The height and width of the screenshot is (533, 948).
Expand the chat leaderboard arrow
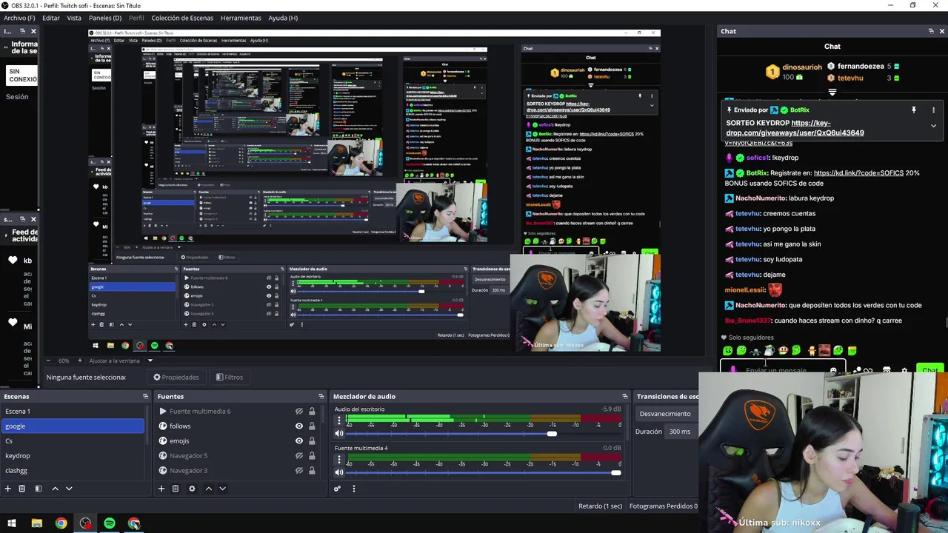click(x=832, y=93)
